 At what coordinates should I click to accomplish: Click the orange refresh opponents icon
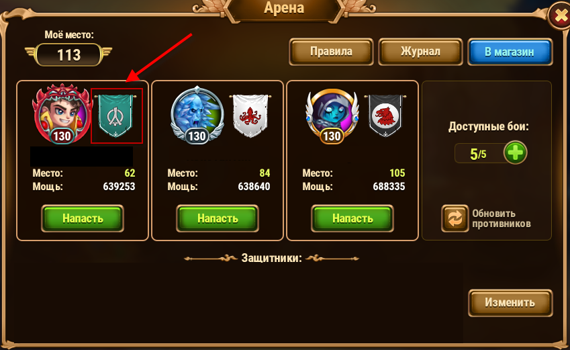coord(455,218)
